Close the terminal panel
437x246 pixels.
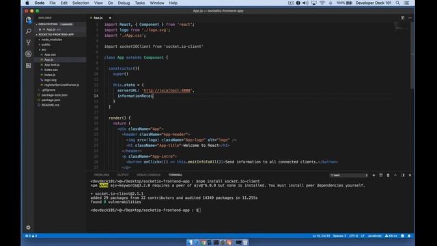(410, 175)
